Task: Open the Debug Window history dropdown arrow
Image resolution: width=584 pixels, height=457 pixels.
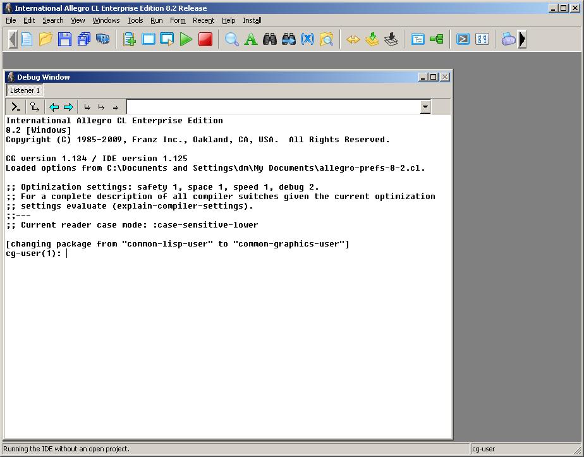Action: [425, 107]
